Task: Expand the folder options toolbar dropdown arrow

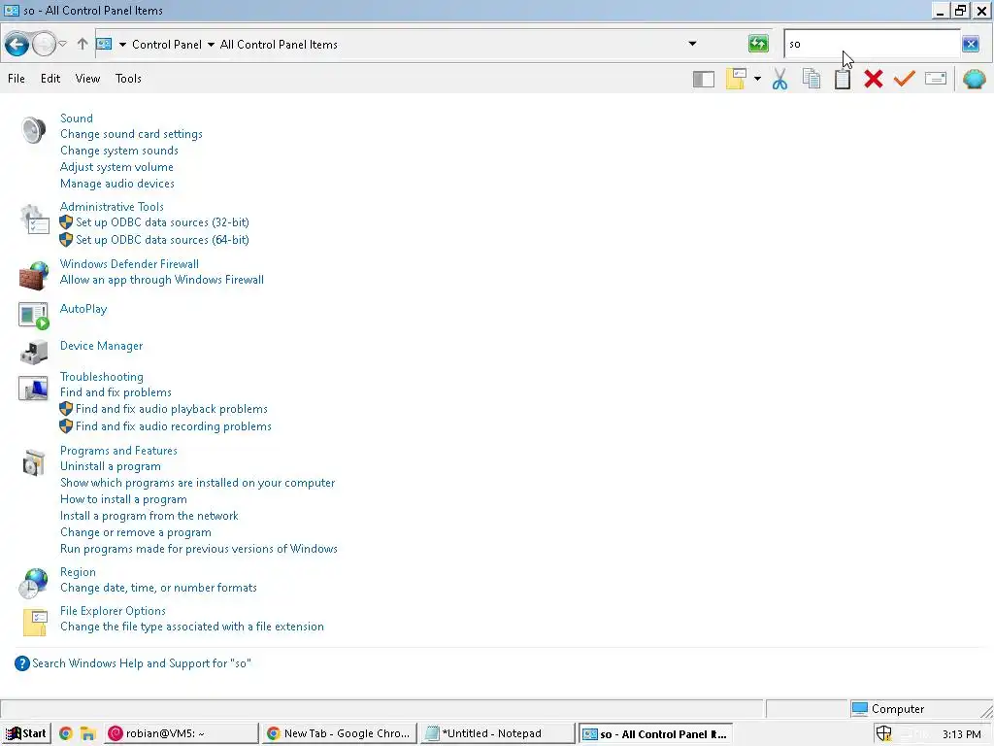Action: click(757, 80)
